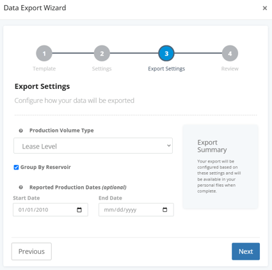
Task: Click the active step 3 circle
Action: coord(166,53)
